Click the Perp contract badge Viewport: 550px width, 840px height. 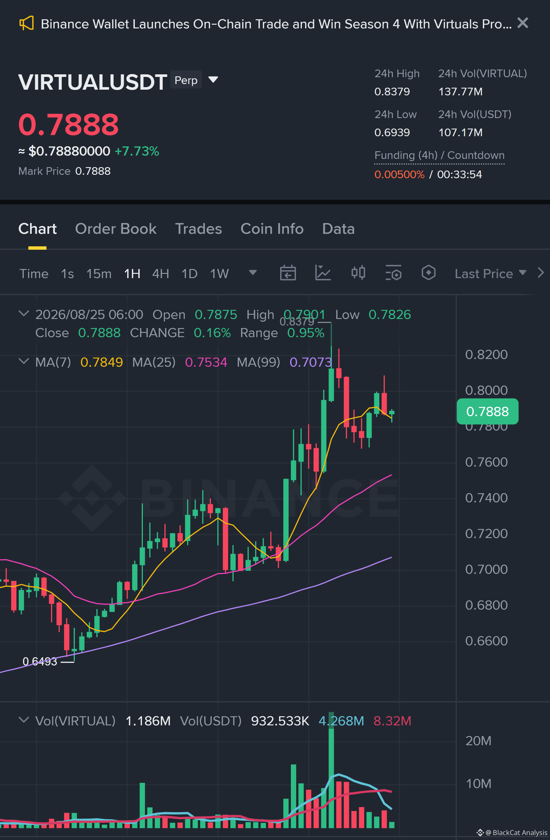tap(186, 80)
